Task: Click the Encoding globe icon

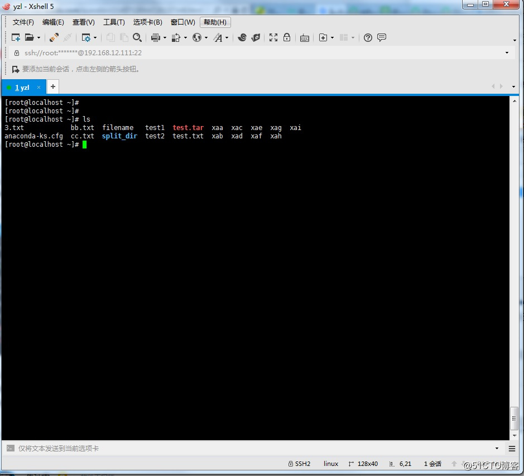Action: pos(197,37)
